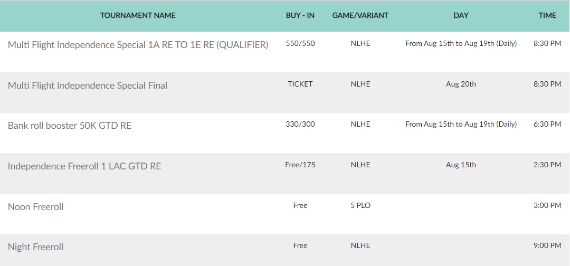Image resolution: width=570 pixels, height=266 pixels.
Task: Open Multi Flight Independence Special Final
Action: point(88,85)
